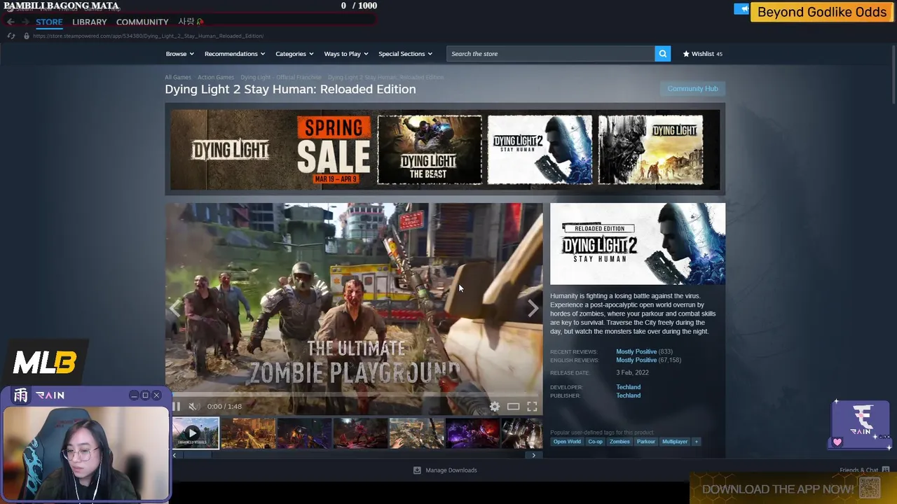Click the plus button to add more tags
Viewport: 897px width, 504px height.
tap(696, 442)
